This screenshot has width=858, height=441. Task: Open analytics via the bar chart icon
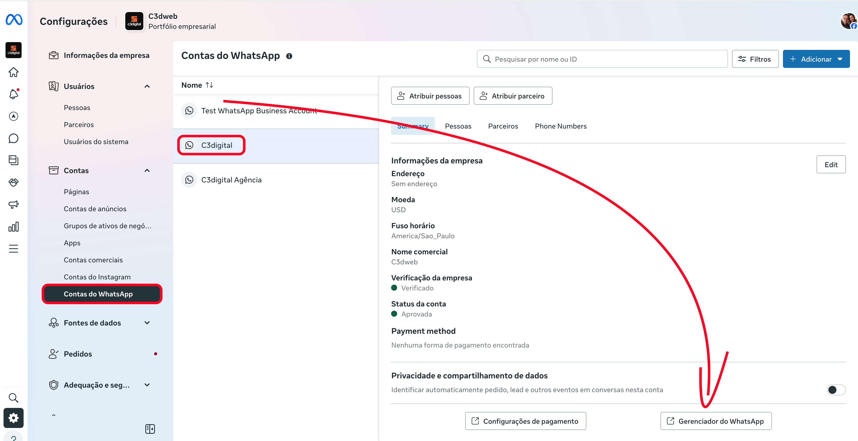tap(13, 227)
